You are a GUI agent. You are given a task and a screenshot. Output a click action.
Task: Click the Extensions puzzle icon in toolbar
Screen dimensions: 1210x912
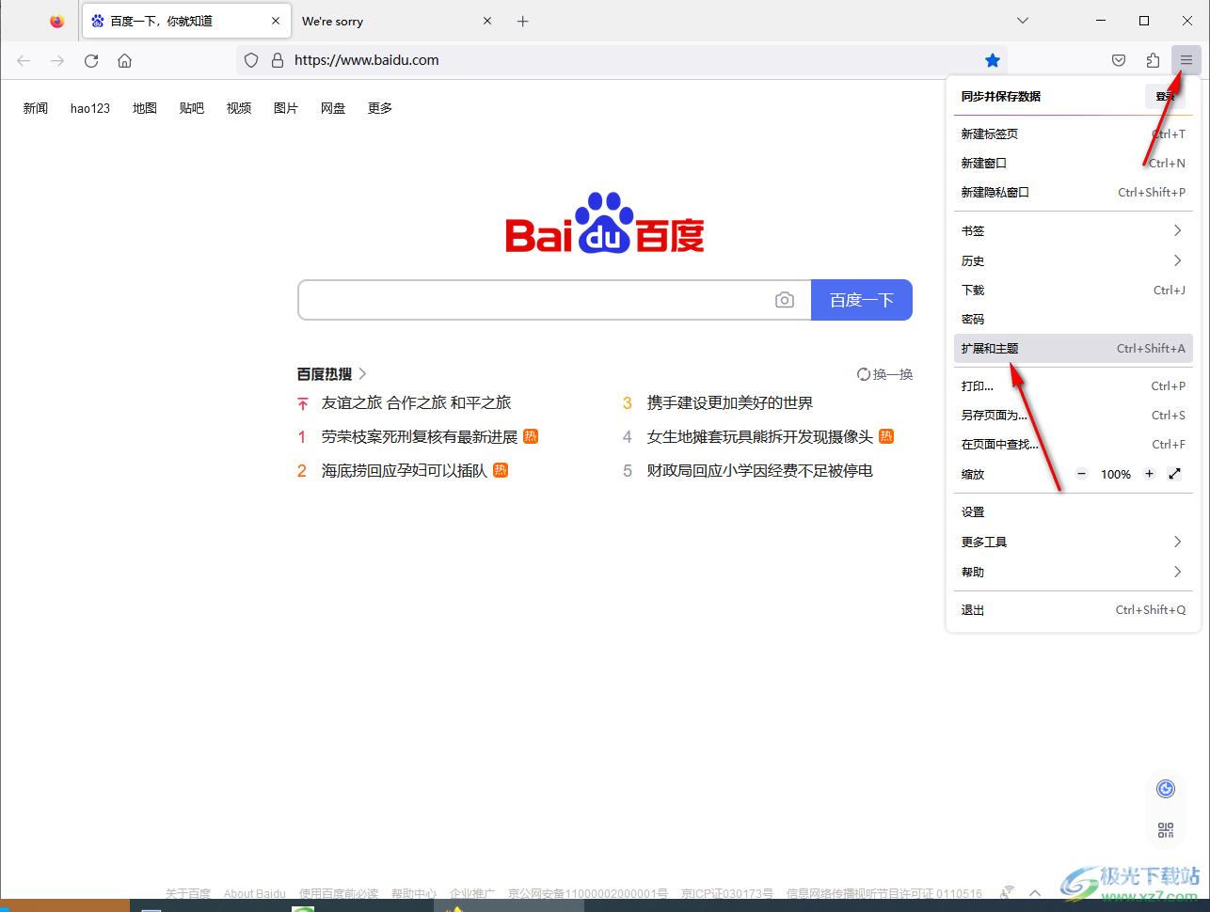tap(1153, 60)
